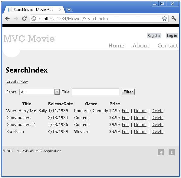Minimize the browser window

pos(155,4)
